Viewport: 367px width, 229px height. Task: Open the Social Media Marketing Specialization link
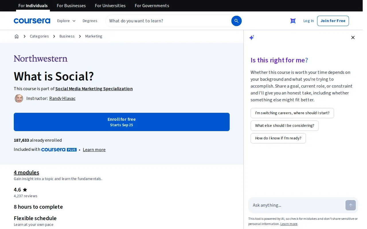[94, 89]
